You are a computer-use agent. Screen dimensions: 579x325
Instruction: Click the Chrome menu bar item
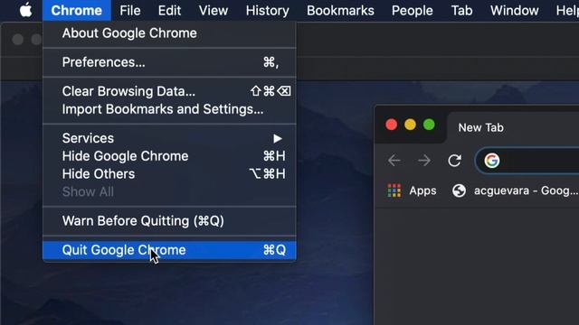click(76, 10)
